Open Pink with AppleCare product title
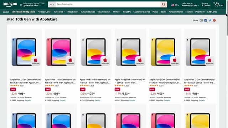228x128 pixels. (61, 81)
